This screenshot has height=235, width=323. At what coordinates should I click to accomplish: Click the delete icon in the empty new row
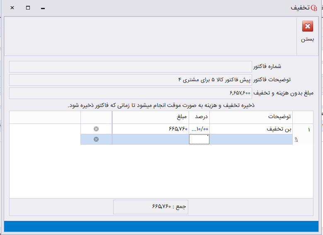coord(96,139)
